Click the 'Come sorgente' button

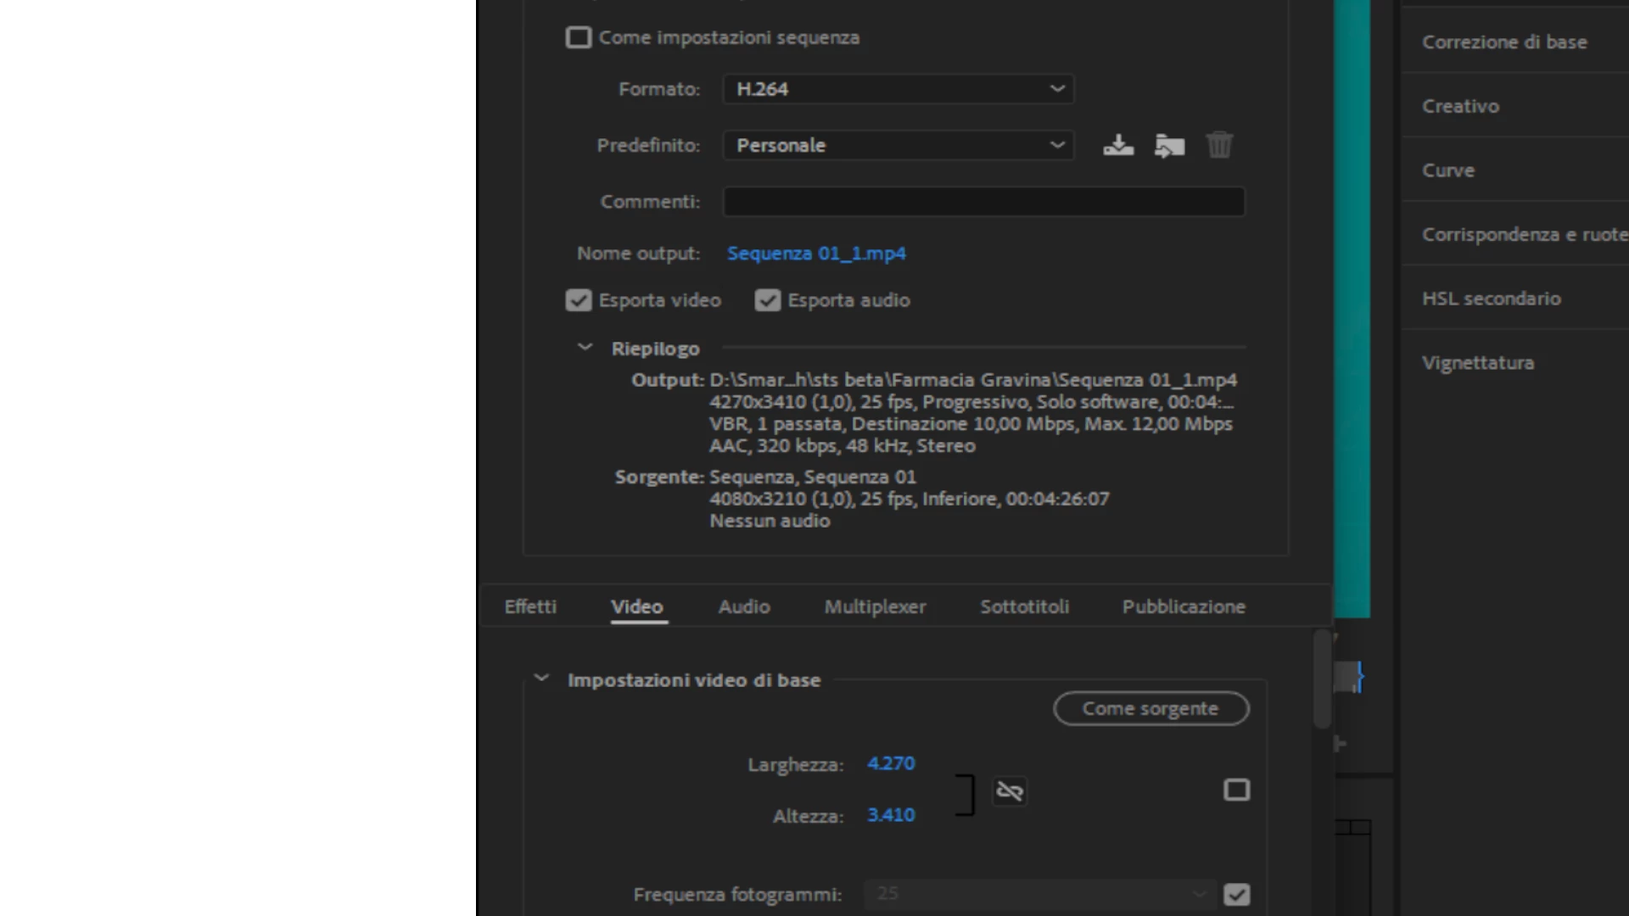pos(1150,708)
